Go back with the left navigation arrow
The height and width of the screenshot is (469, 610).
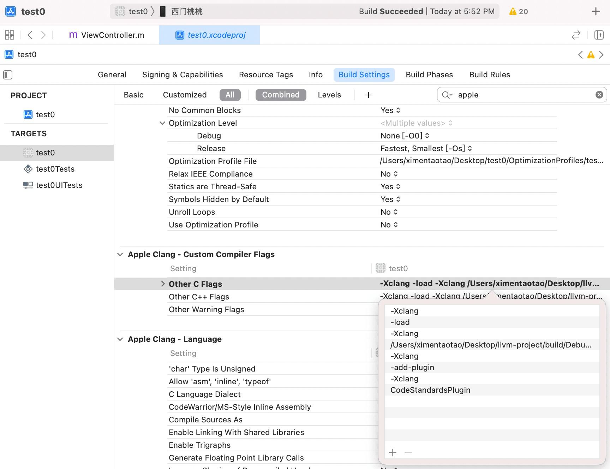point(30,35)
